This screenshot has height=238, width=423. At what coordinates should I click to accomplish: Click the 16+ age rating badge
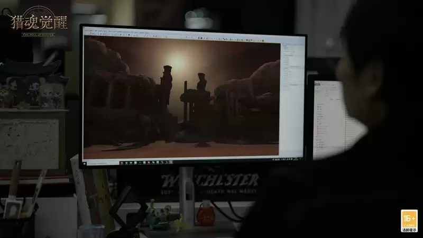(x=409, y=221)
